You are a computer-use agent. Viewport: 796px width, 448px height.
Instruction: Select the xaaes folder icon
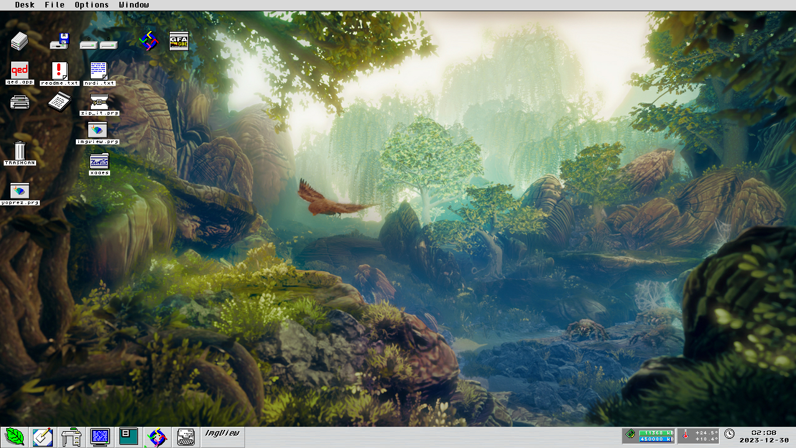99,164
